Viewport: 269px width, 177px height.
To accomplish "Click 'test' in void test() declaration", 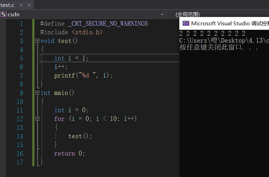I will click(65, 41).
